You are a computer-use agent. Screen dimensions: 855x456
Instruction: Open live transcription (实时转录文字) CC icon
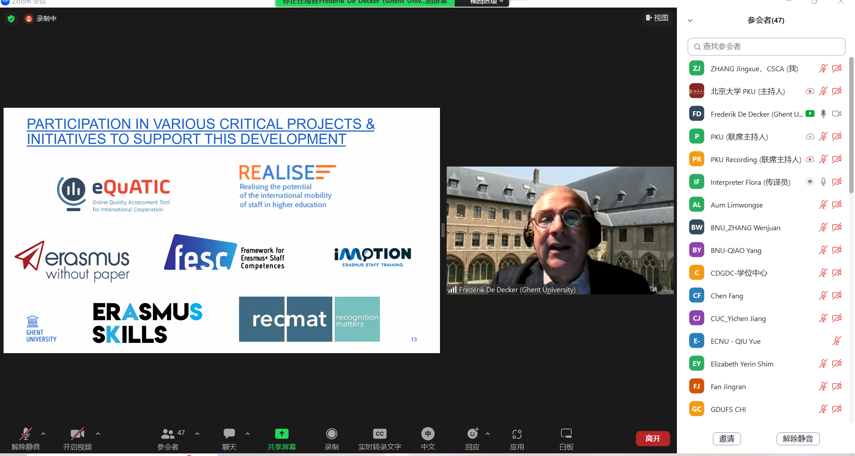[x=379, y=434]
